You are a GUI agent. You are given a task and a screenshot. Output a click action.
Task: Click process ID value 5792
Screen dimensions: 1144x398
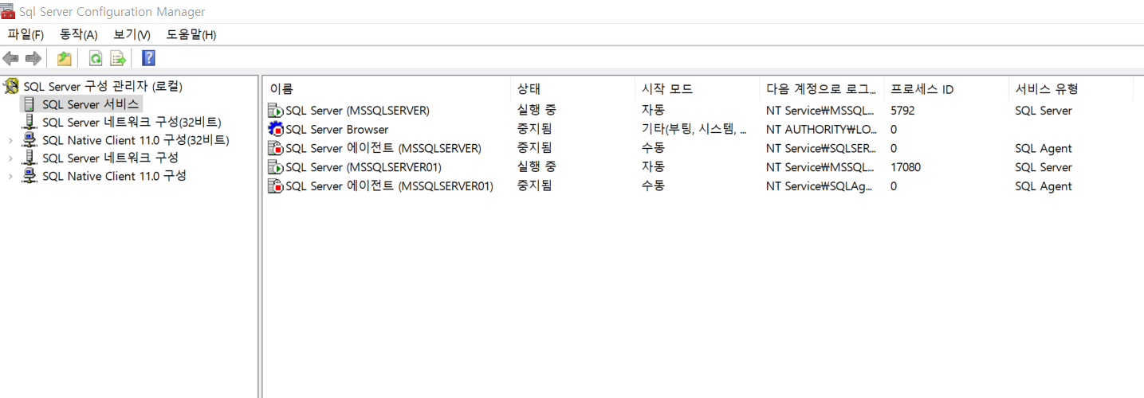click(x=902, y=111)
